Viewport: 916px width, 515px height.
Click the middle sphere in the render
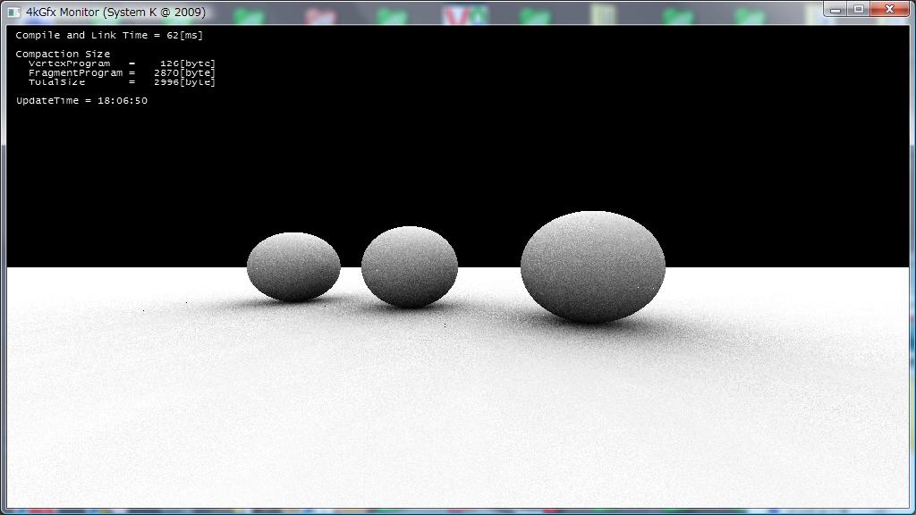(x=410, y=266)
